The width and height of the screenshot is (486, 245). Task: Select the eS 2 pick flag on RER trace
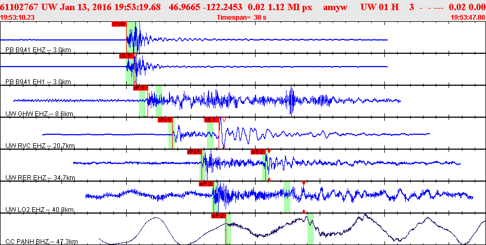[258, 152]
